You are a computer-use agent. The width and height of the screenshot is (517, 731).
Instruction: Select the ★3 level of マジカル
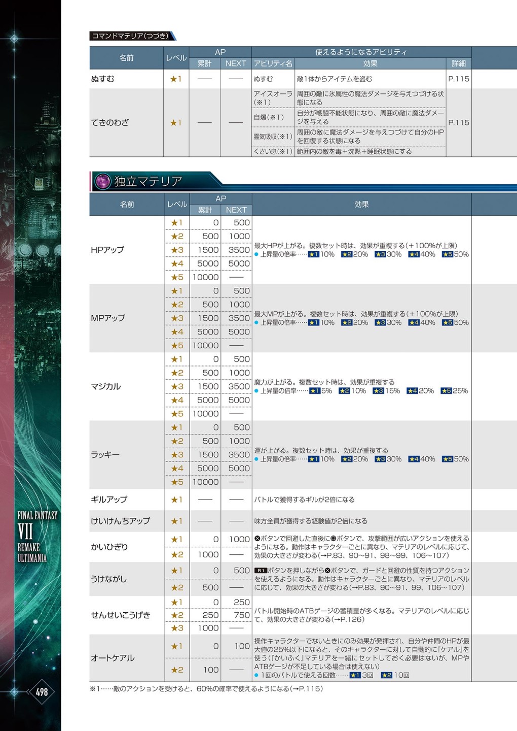click(x=177, y=386)
